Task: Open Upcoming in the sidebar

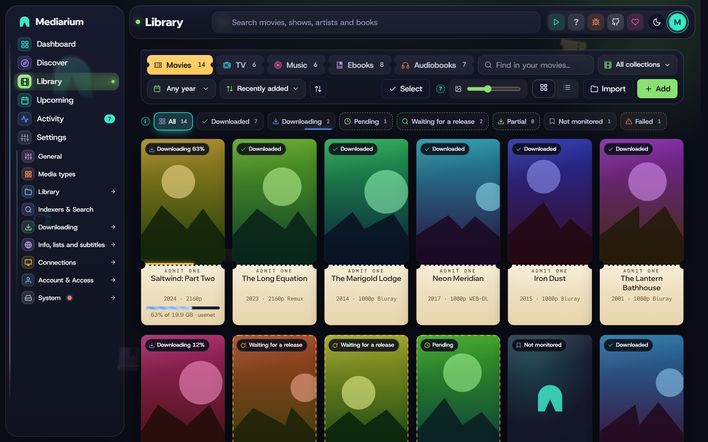Action: tap(66, 100)
